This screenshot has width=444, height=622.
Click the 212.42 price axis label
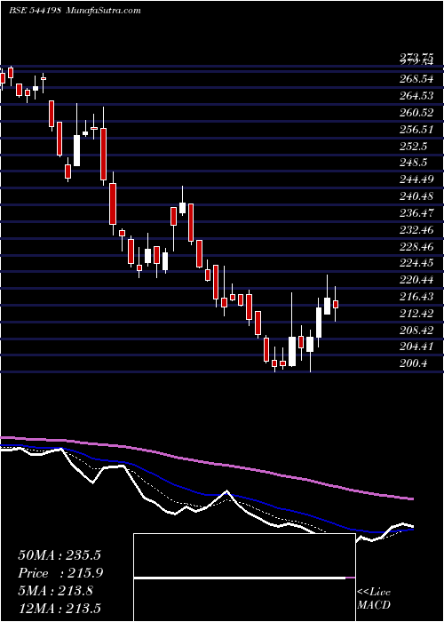[x=418, y=314]
